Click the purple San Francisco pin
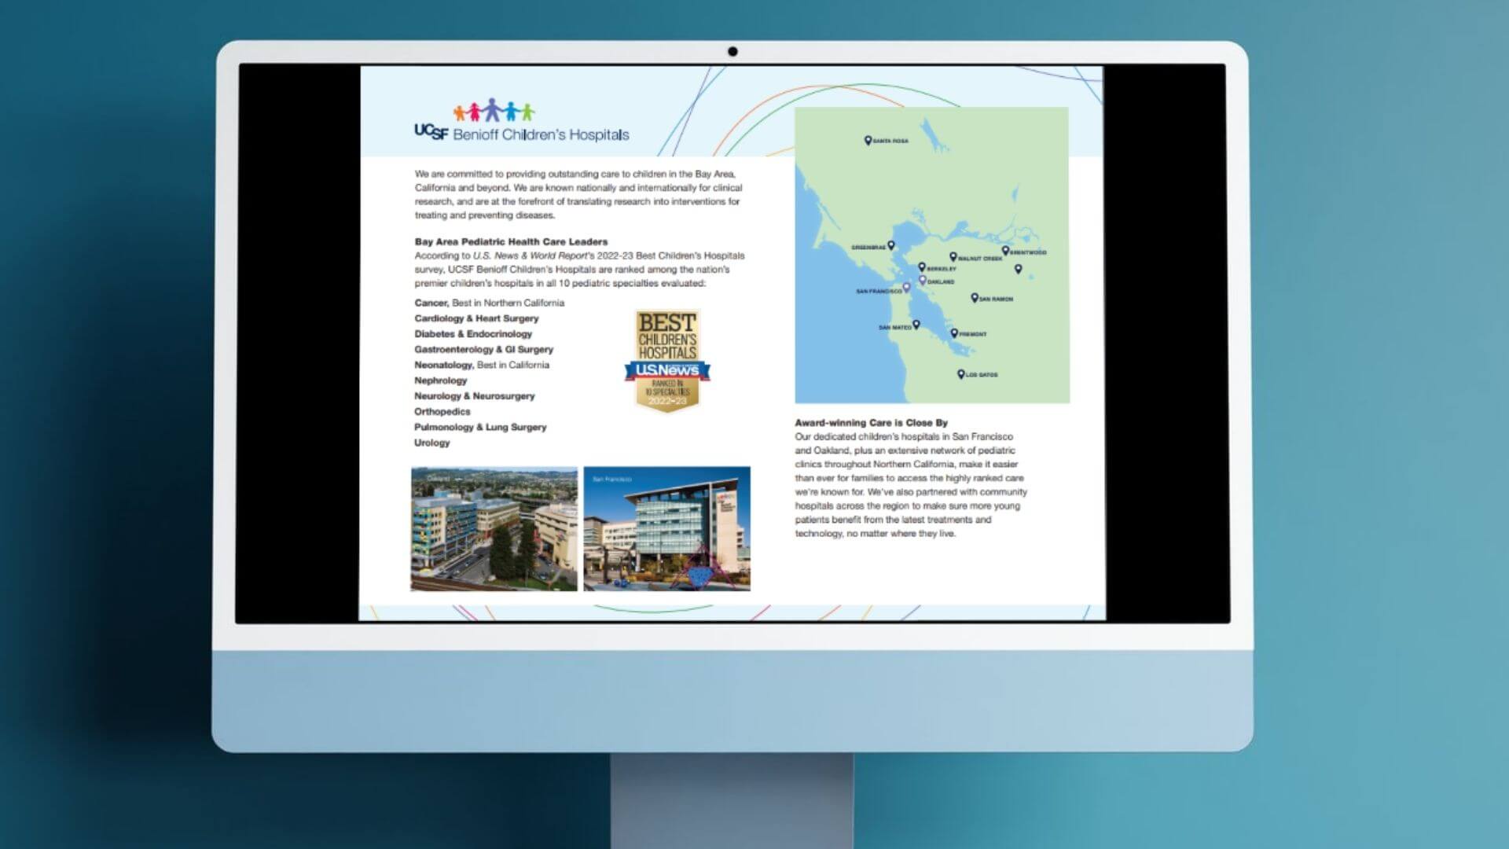 906,288
